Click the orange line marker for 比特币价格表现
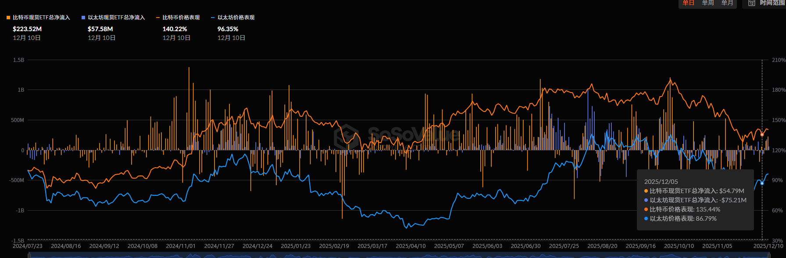Image resolution: width=786 pixels, height=258 pixels. [158, 18]
